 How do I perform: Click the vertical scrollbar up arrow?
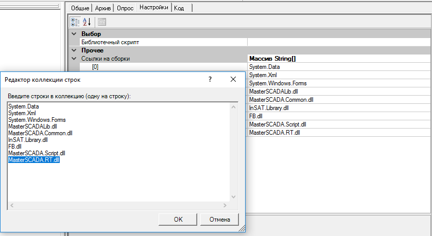click(x=234, y=107)
